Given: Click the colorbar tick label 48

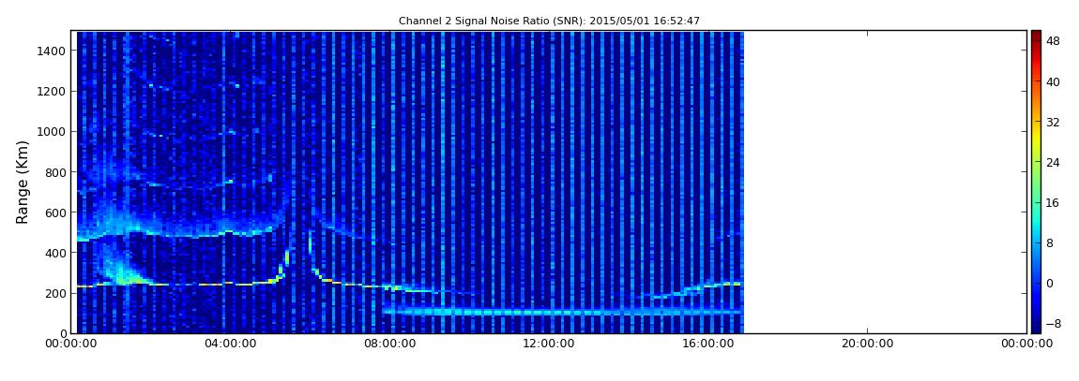Looking at the screenshot, I should pyautogui.click(x=1053, y=42).
